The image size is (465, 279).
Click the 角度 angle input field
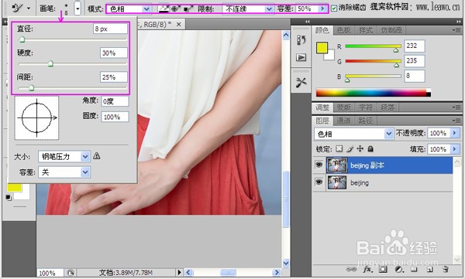click(115, 101)
